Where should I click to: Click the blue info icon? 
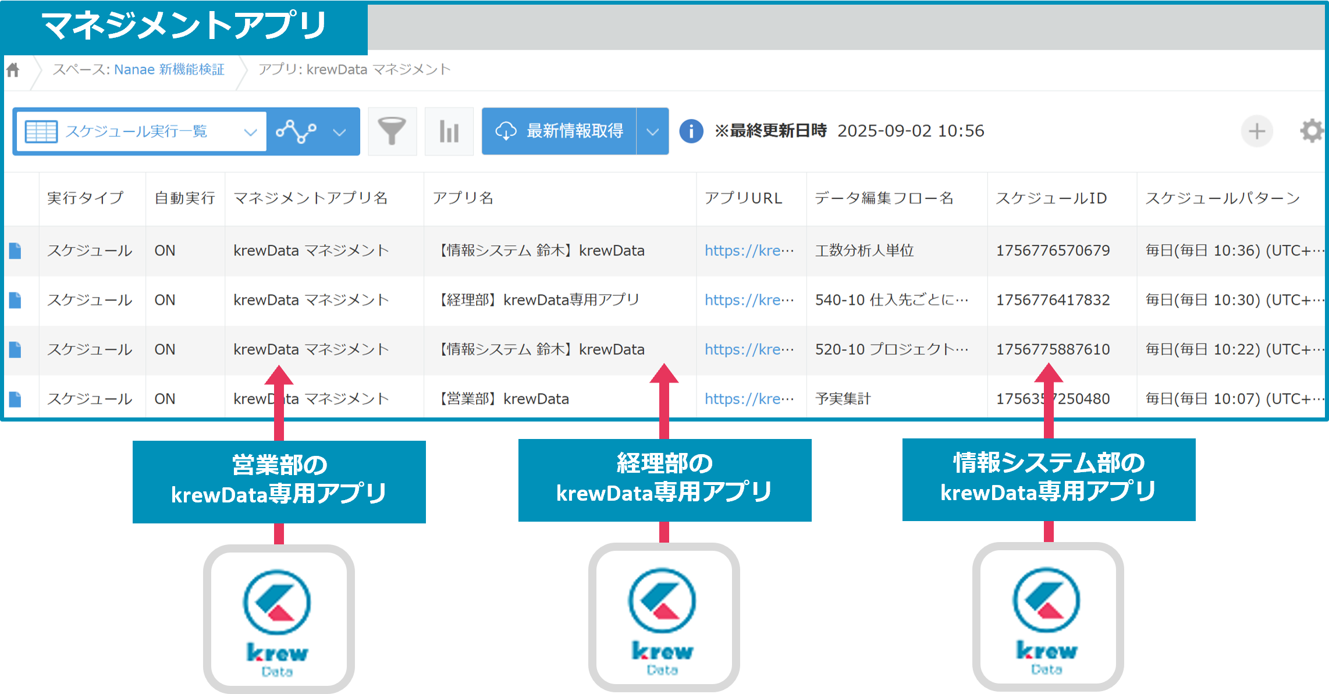(691, 131)
